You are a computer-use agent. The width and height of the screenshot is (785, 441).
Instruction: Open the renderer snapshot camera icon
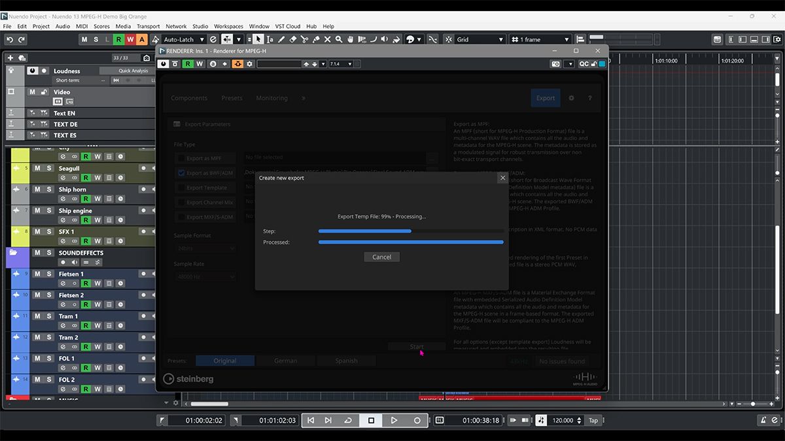pyautogui.click(x=555, y=64)
